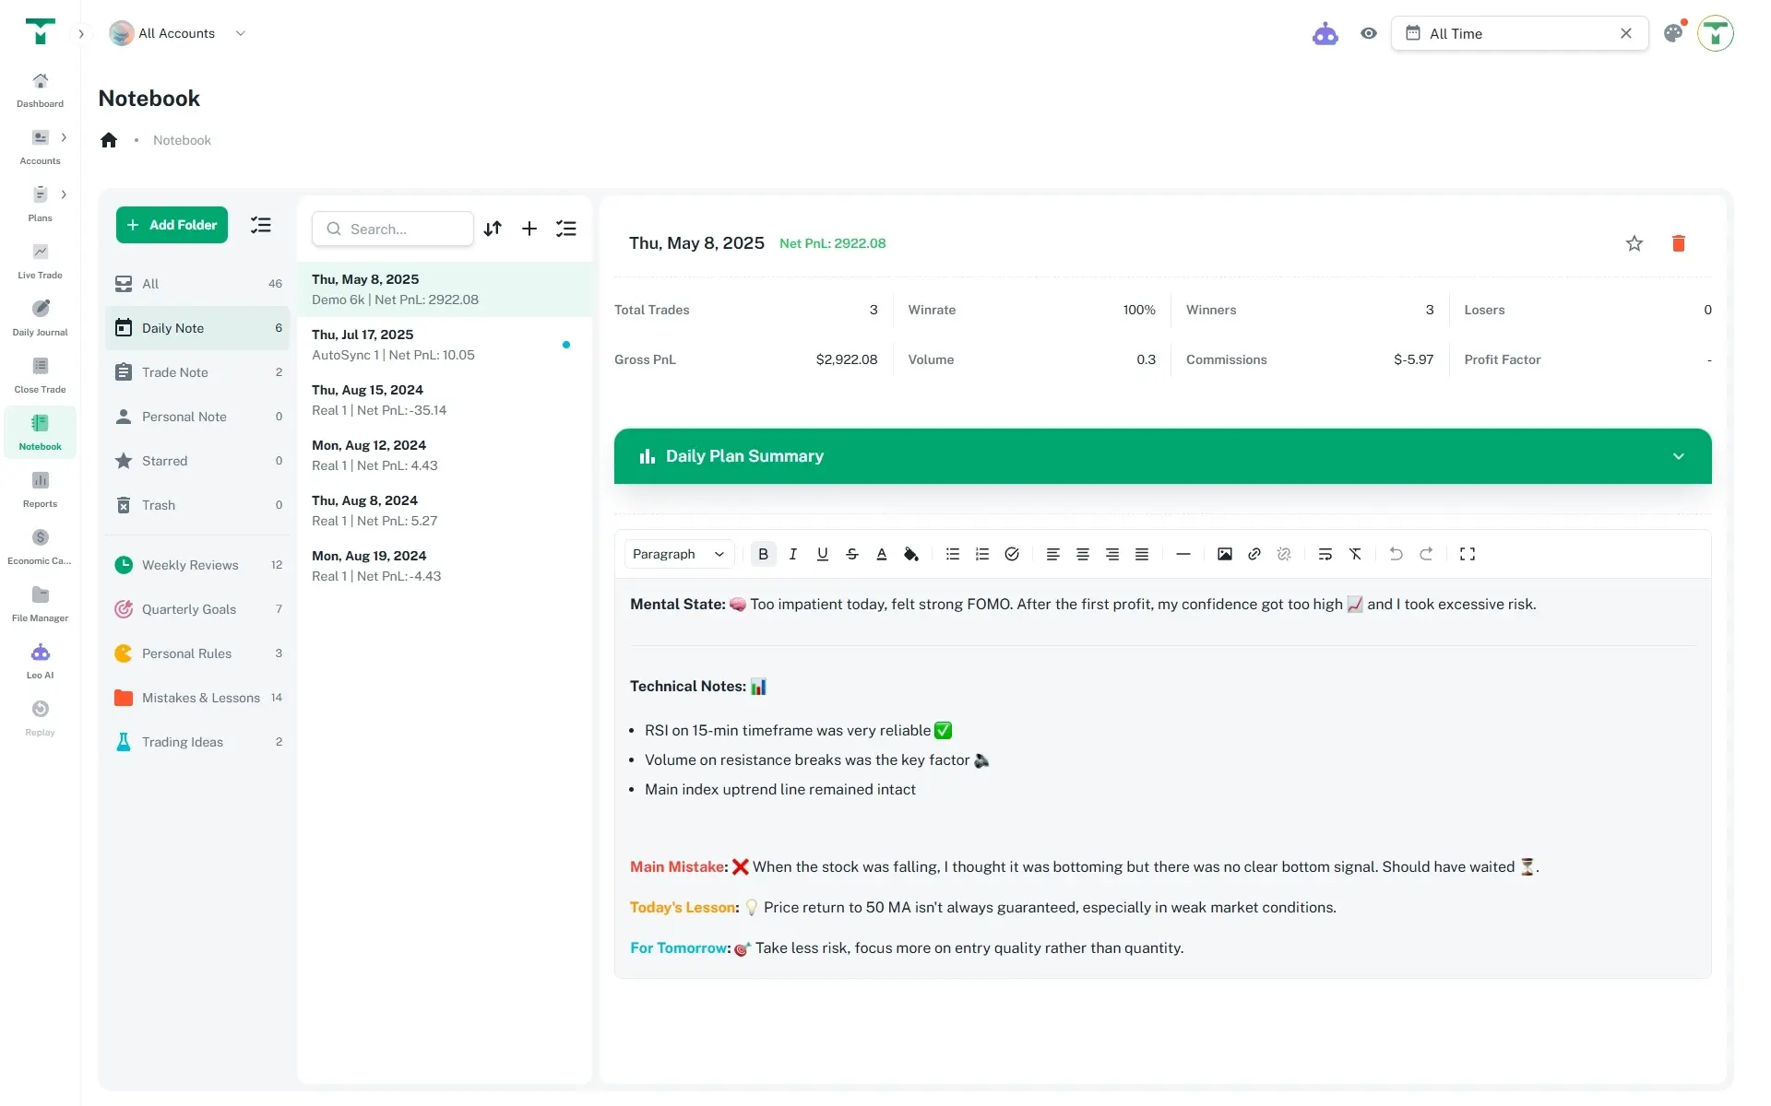This screenshot has width=1771, height=1106.
Task: Toggle the checklist formatting button
Action: tap(1011, 554)
